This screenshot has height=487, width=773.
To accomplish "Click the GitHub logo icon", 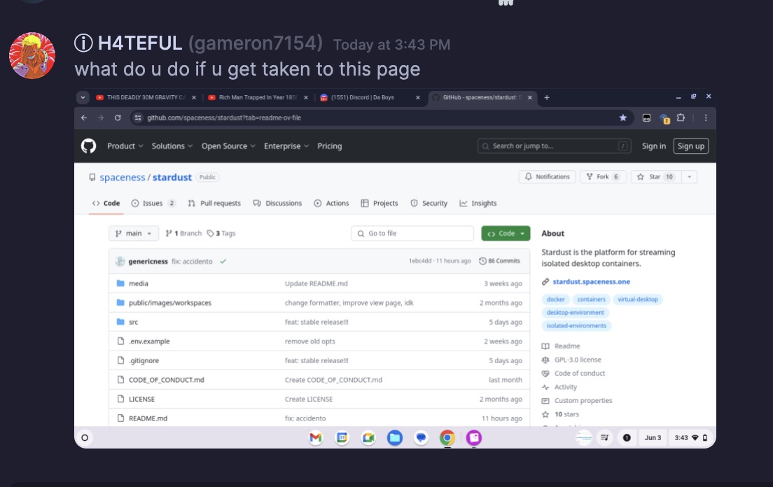I will click(x=88, y=146).
